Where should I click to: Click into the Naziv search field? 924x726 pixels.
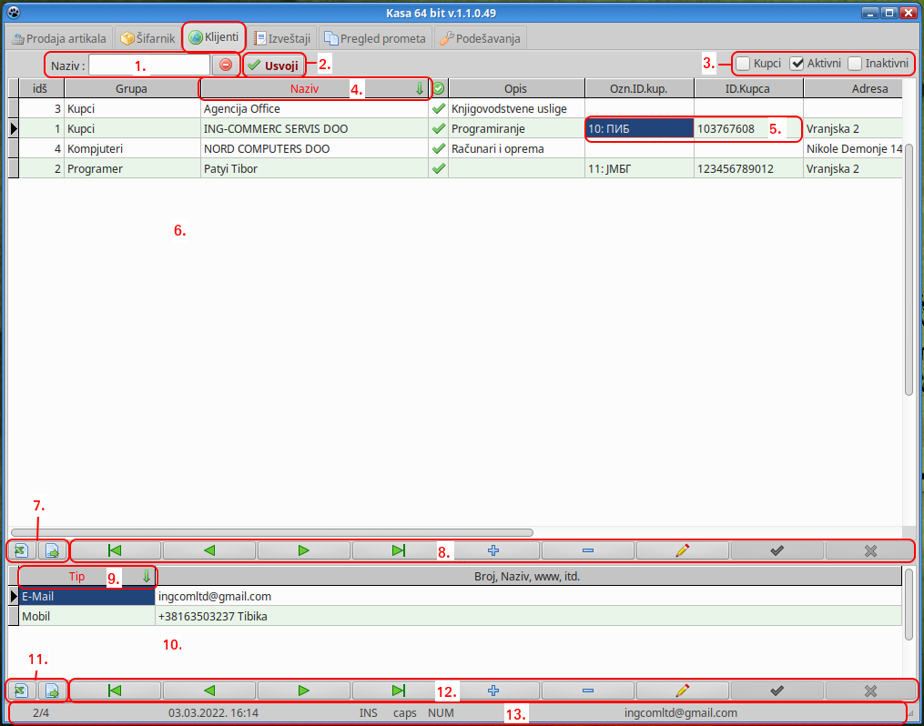point(149,65)
